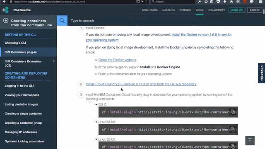Open the COMMUNITY menu
This screenshot has height=149, width=265.
click(217, 10)
